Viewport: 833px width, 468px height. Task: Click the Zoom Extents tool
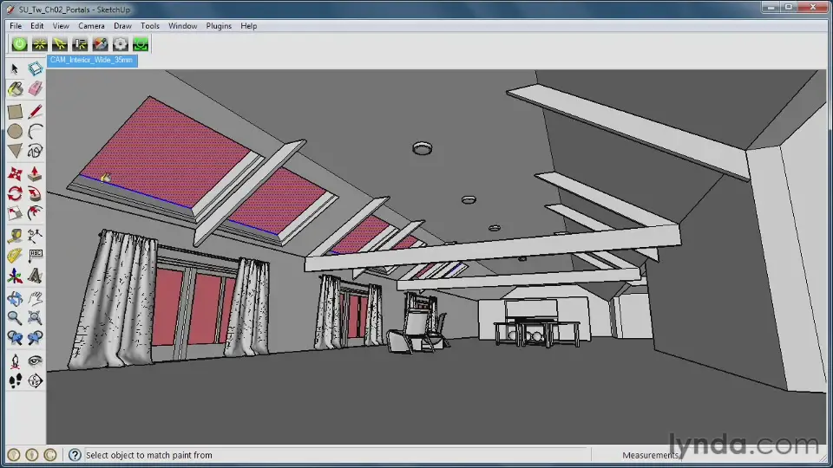coord(35,318)
